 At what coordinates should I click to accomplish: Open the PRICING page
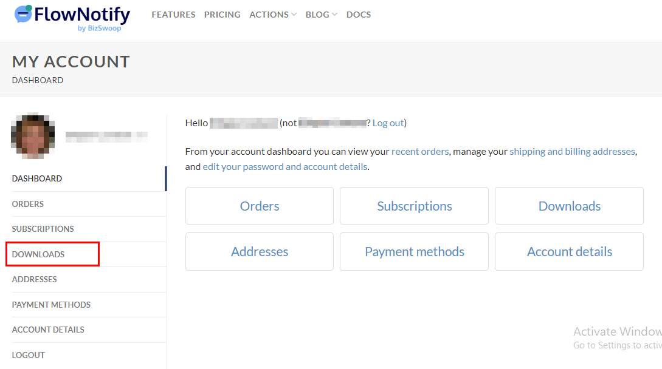[x=222, y=14]
